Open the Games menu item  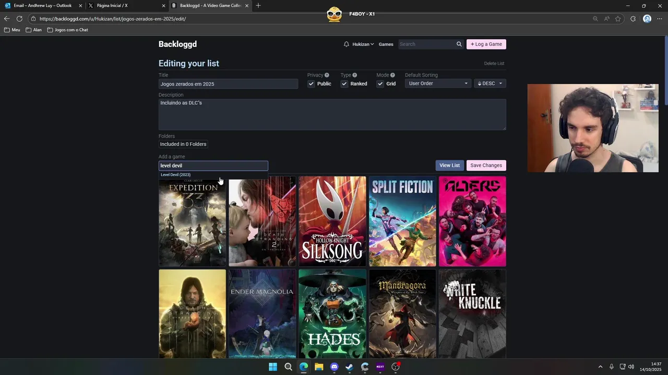386,44
